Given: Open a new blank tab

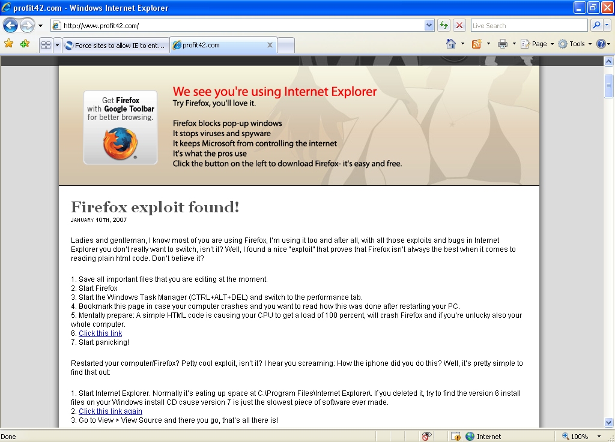Looking at the screenshot, I should tap(286, 46).
